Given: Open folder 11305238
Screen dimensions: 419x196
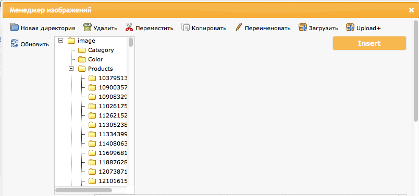Looking at the screenshot, I should point(113,125).
